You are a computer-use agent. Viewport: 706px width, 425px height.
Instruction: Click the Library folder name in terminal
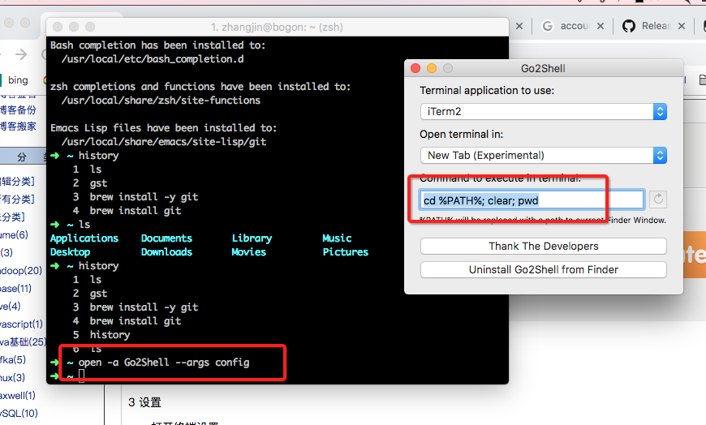(252, 238)
